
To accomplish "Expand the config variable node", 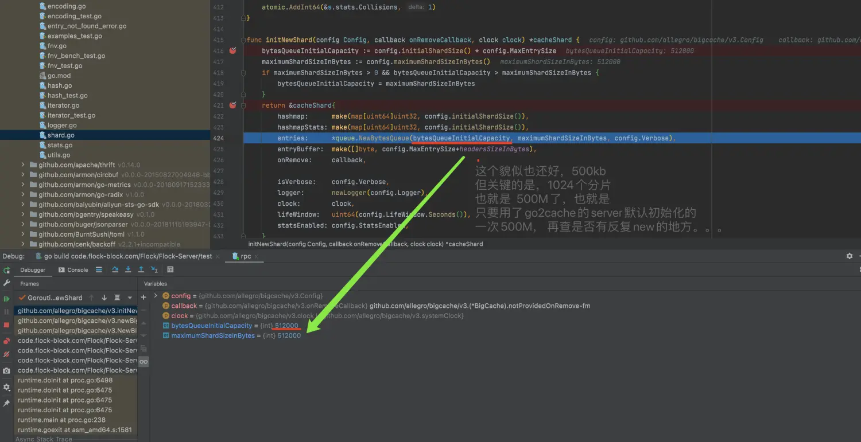I will (x=156, y=296).
